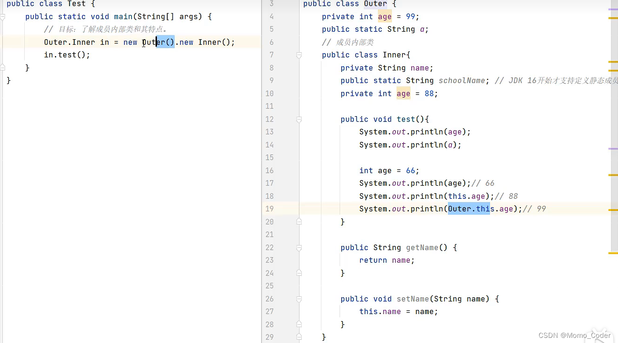This screenshot has width=618, height=343.
Task: Click the highlighted age field on line 10
Action: point(403,93)
